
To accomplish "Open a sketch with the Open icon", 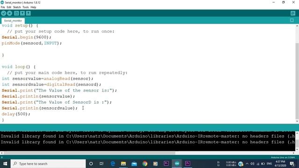I will pos(22,13).
